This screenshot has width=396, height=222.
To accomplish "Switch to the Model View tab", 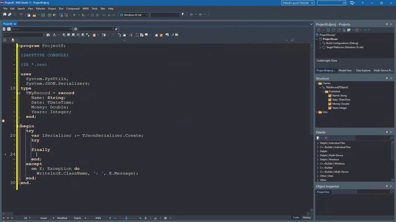I will pyautogui.click(x=345, y=70).
